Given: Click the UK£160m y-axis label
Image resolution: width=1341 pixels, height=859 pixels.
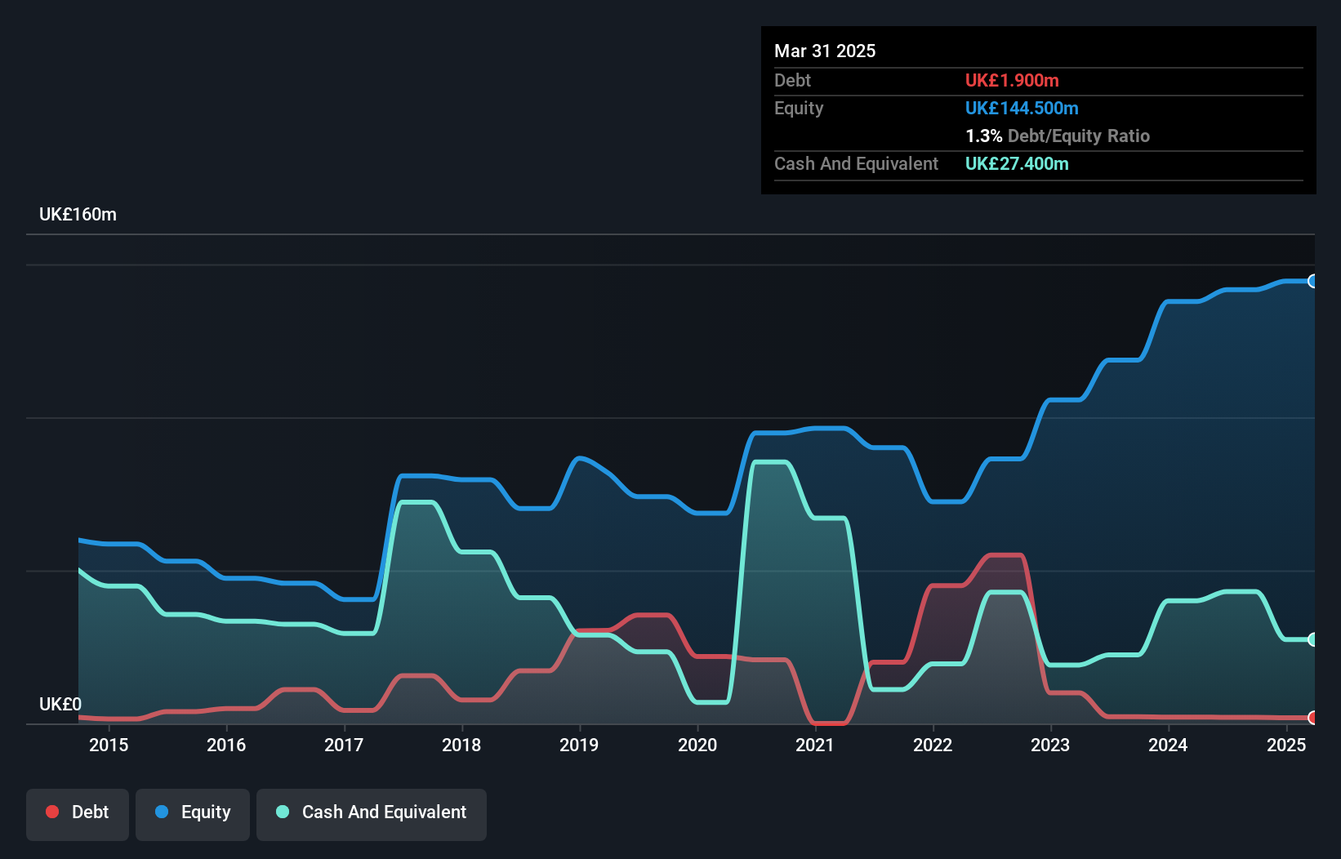Looking at the screenshot, I should (x=78, y=215).
